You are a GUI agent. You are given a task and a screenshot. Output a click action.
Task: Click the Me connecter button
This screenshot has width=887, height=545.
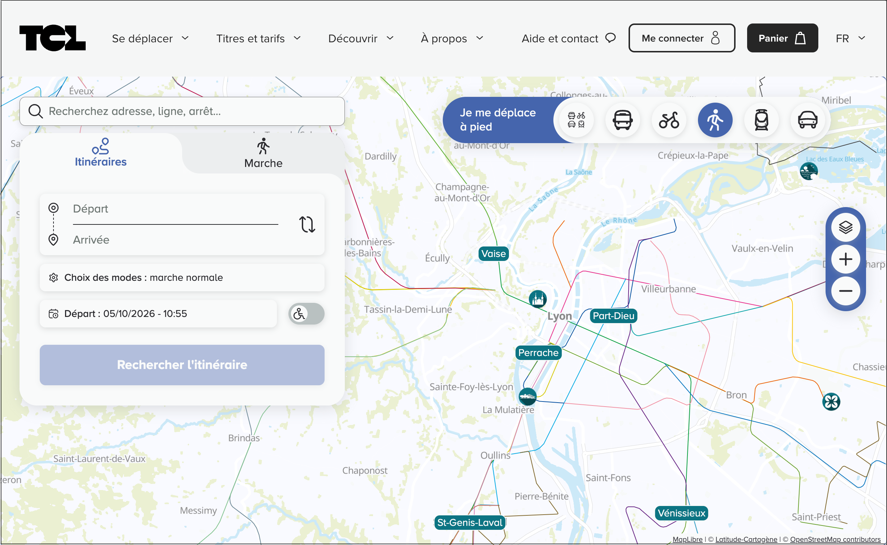tap(682, 38)
